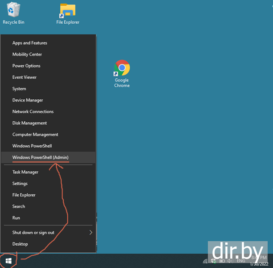Select Desktop menu entry
The width and height of the screenshot is (273, 268).
48,244
